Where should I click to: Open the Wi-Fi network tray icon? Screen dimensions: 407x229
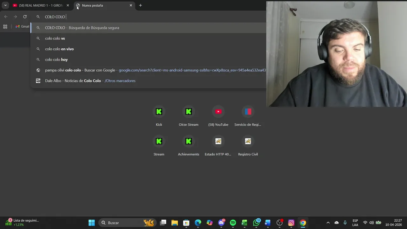pos(365,223)
